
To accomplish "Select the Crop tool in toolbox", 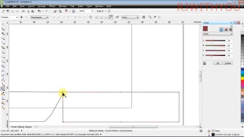I will (x=3, y=33).
